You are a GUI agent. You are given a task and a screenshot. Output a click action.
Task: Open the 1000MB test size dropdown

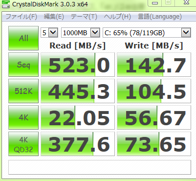click(x=81, y=33)
